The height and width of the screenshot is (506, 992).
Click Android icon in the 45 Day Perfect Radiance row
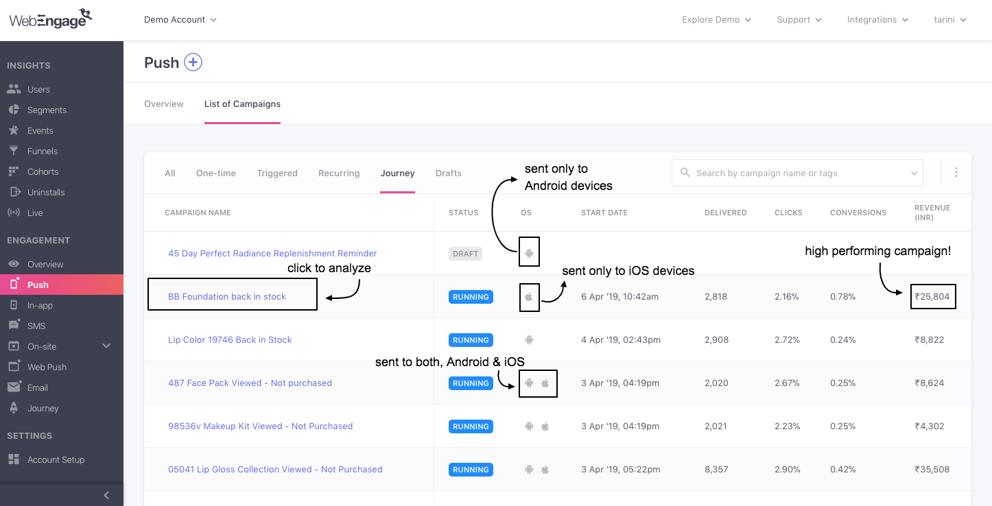529,254
